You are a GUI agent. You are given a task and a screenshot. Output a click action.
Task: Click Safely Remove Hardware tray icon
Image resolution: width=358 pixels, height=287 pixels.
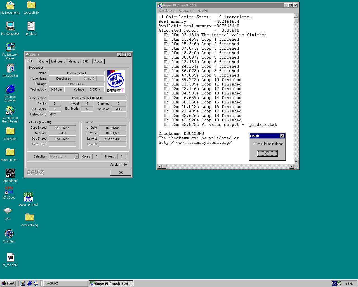340,283
